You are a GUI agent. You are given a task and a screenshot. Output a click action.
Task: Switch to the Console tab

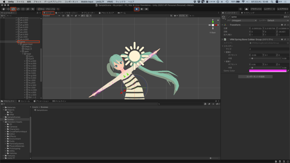(x=24, y=101)
